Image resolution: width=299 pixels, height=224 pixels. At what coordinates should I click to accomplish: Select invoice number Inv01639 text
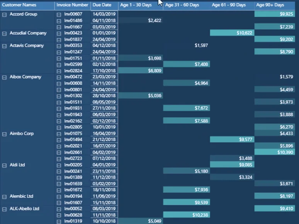pos(73,184)
